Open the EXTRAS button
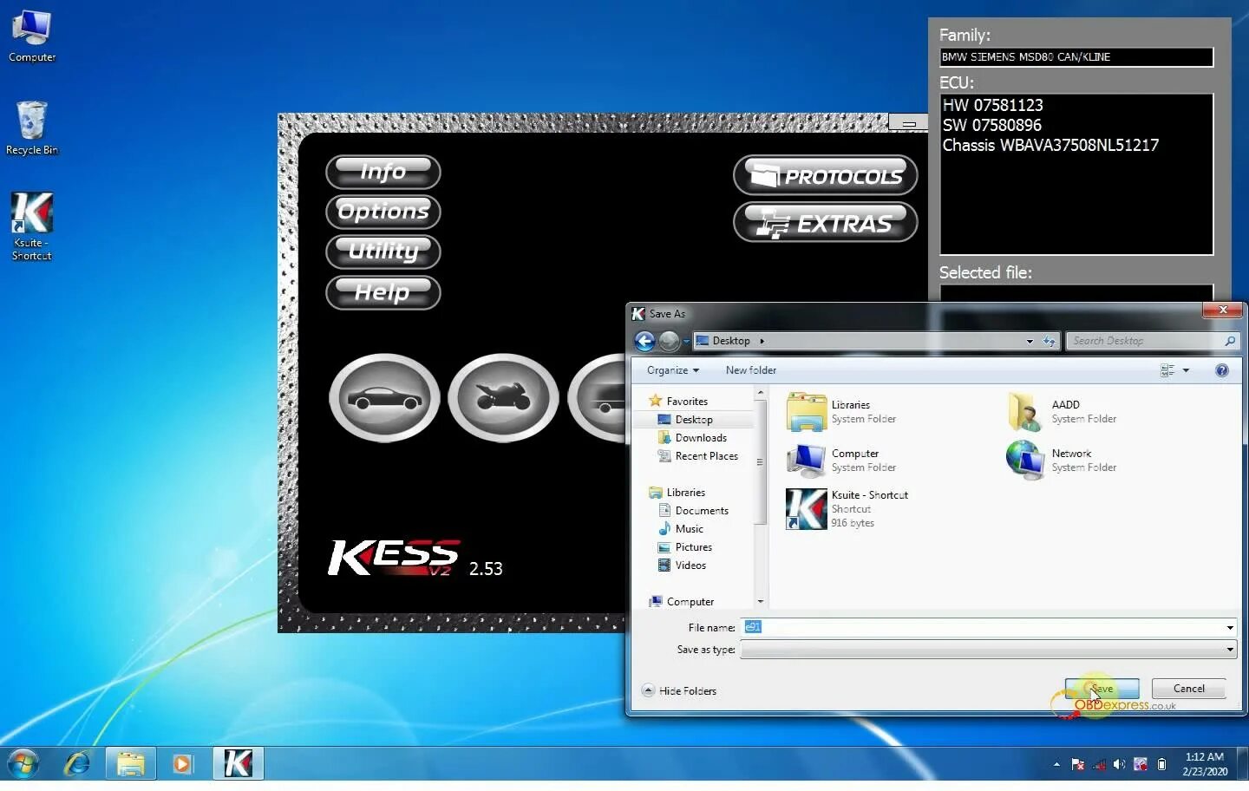Image resolution: width=1249 pixels, height=791 pixels. pyautogui.click(x=825, y=223)
